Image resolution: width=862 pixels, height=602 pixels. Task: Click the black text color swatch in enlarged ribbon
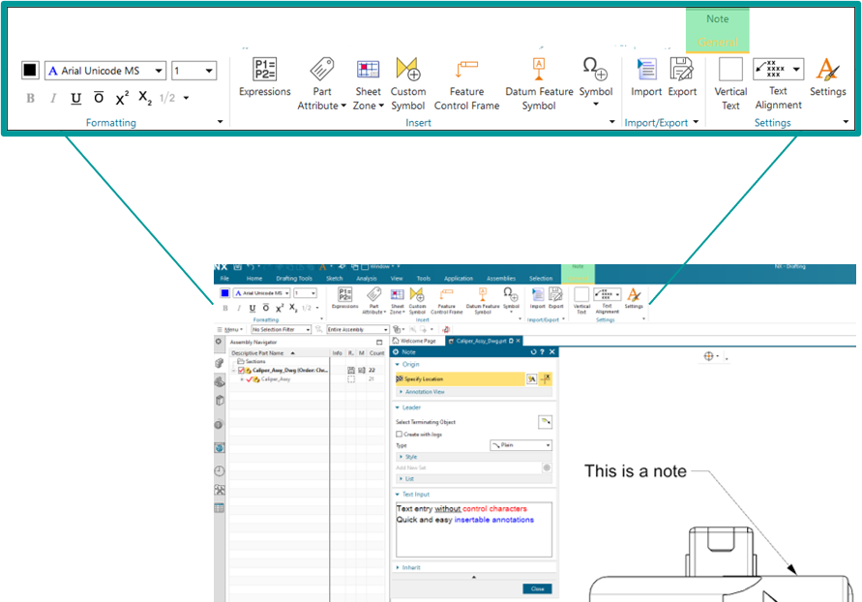point(30,71)
